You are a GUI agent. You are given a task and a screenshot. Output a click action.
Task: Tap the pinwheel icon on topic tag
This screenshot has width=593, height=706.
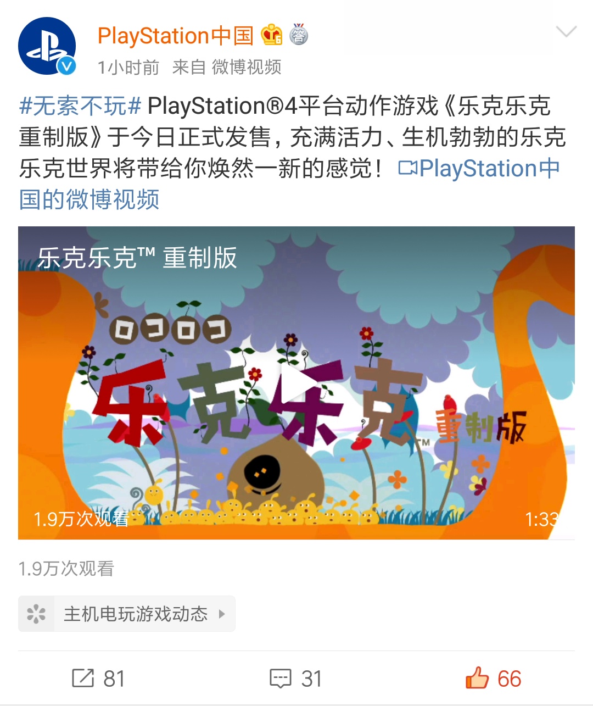36,614
